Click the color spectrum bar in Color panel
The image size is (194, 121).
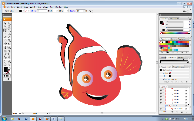[x=175, y=33]
